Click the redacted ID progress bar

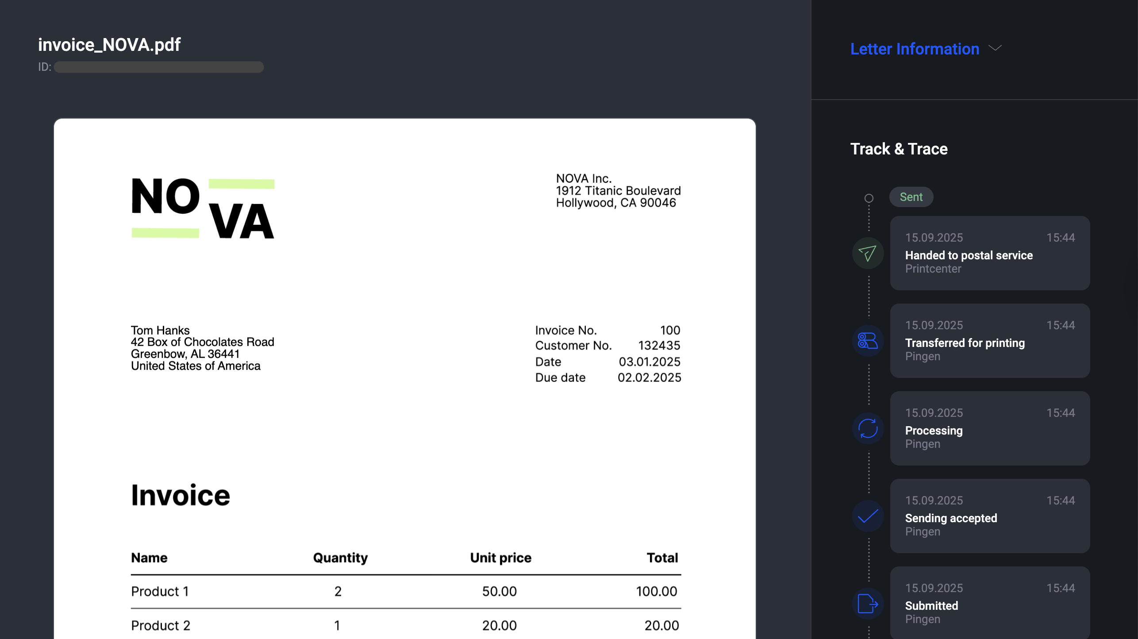tap(159, 67)
